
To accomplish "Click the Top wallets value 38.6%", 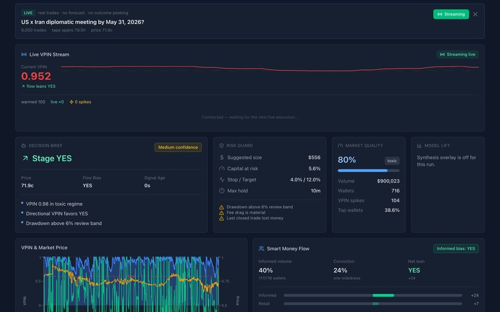I will click(392, 210).
